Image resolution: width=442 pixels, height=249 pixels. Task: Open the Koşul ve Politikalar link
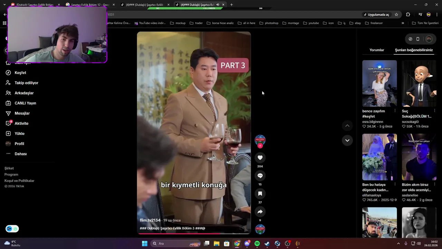(19, 181)
